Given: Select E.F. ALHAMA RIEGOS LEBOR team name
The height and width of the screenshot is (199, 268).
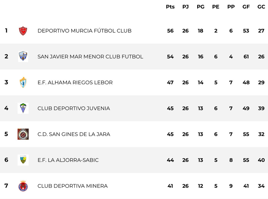Looking at the screenshot, I should [x=75, y=83].
